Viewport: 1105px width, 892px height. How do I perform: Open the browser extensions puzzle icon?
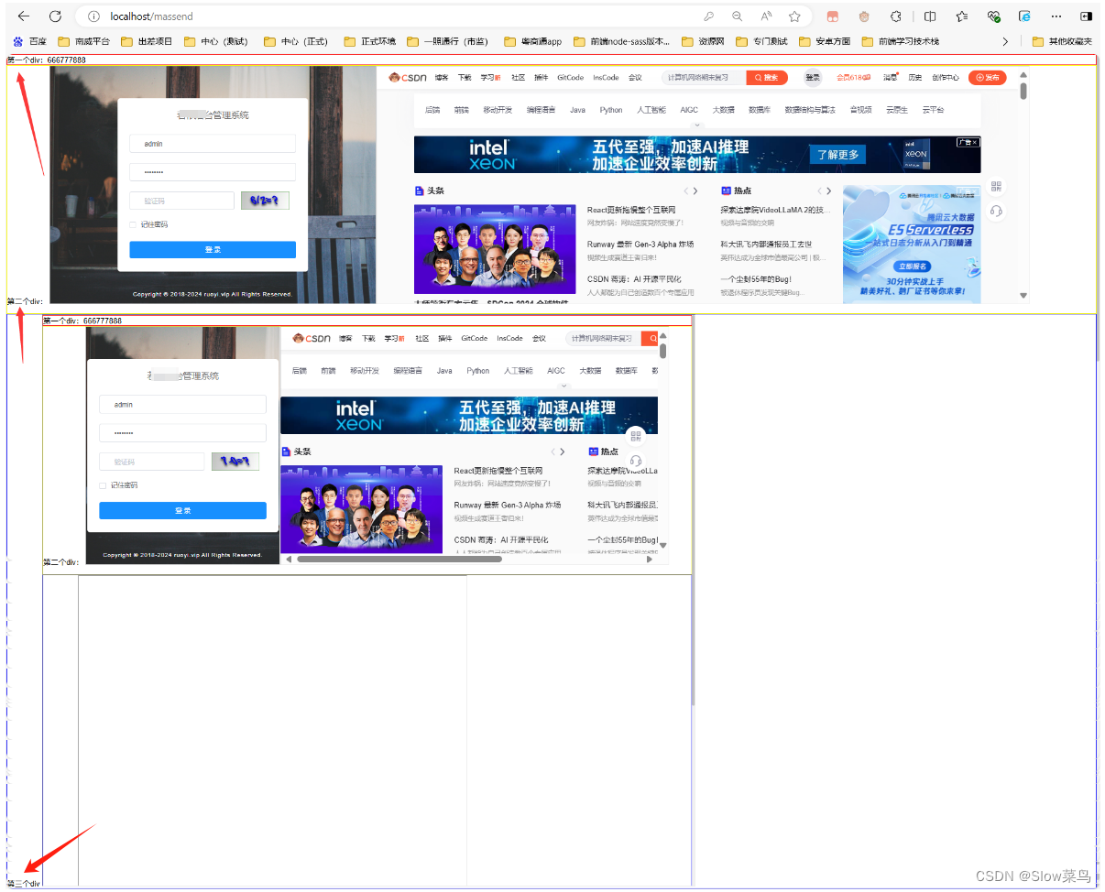pyautogui.click(x=896, y=16)
